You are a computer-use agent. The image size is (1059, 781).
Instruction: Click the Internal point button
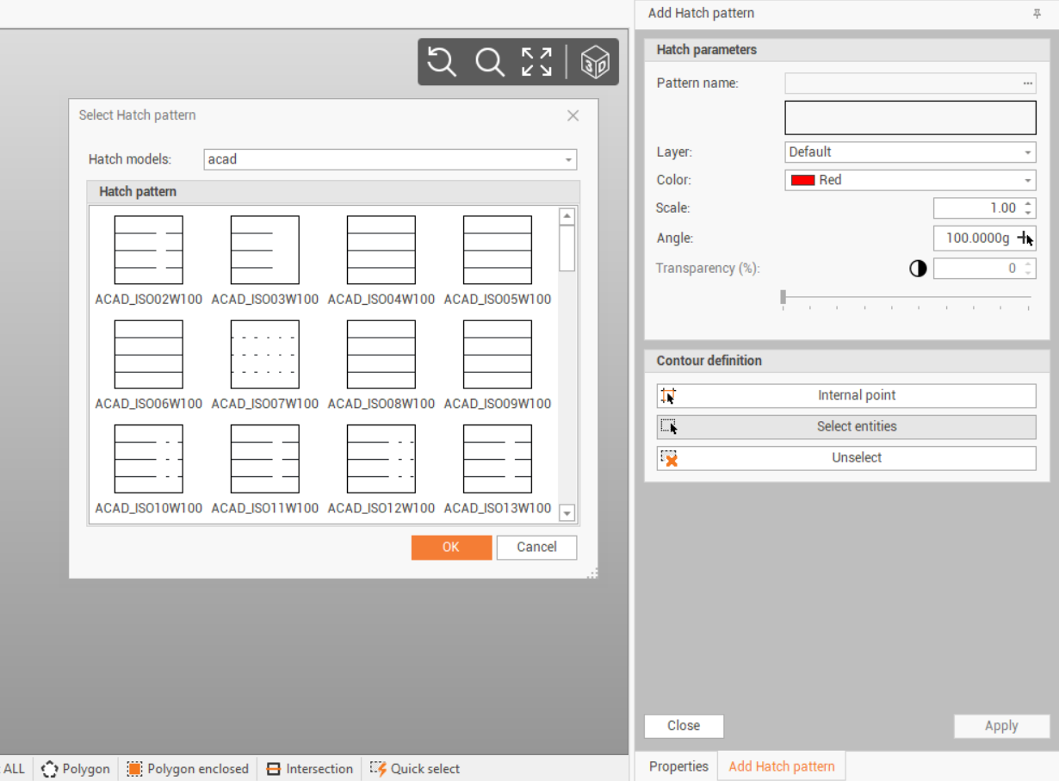coord(845,396)
